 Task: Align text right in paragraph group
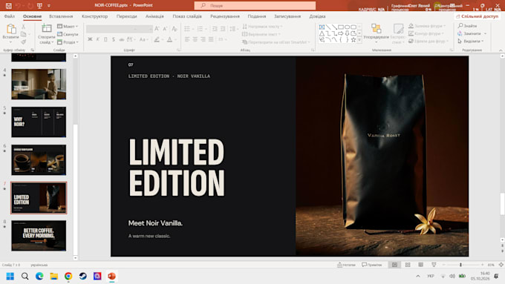[x=203, y=39]
